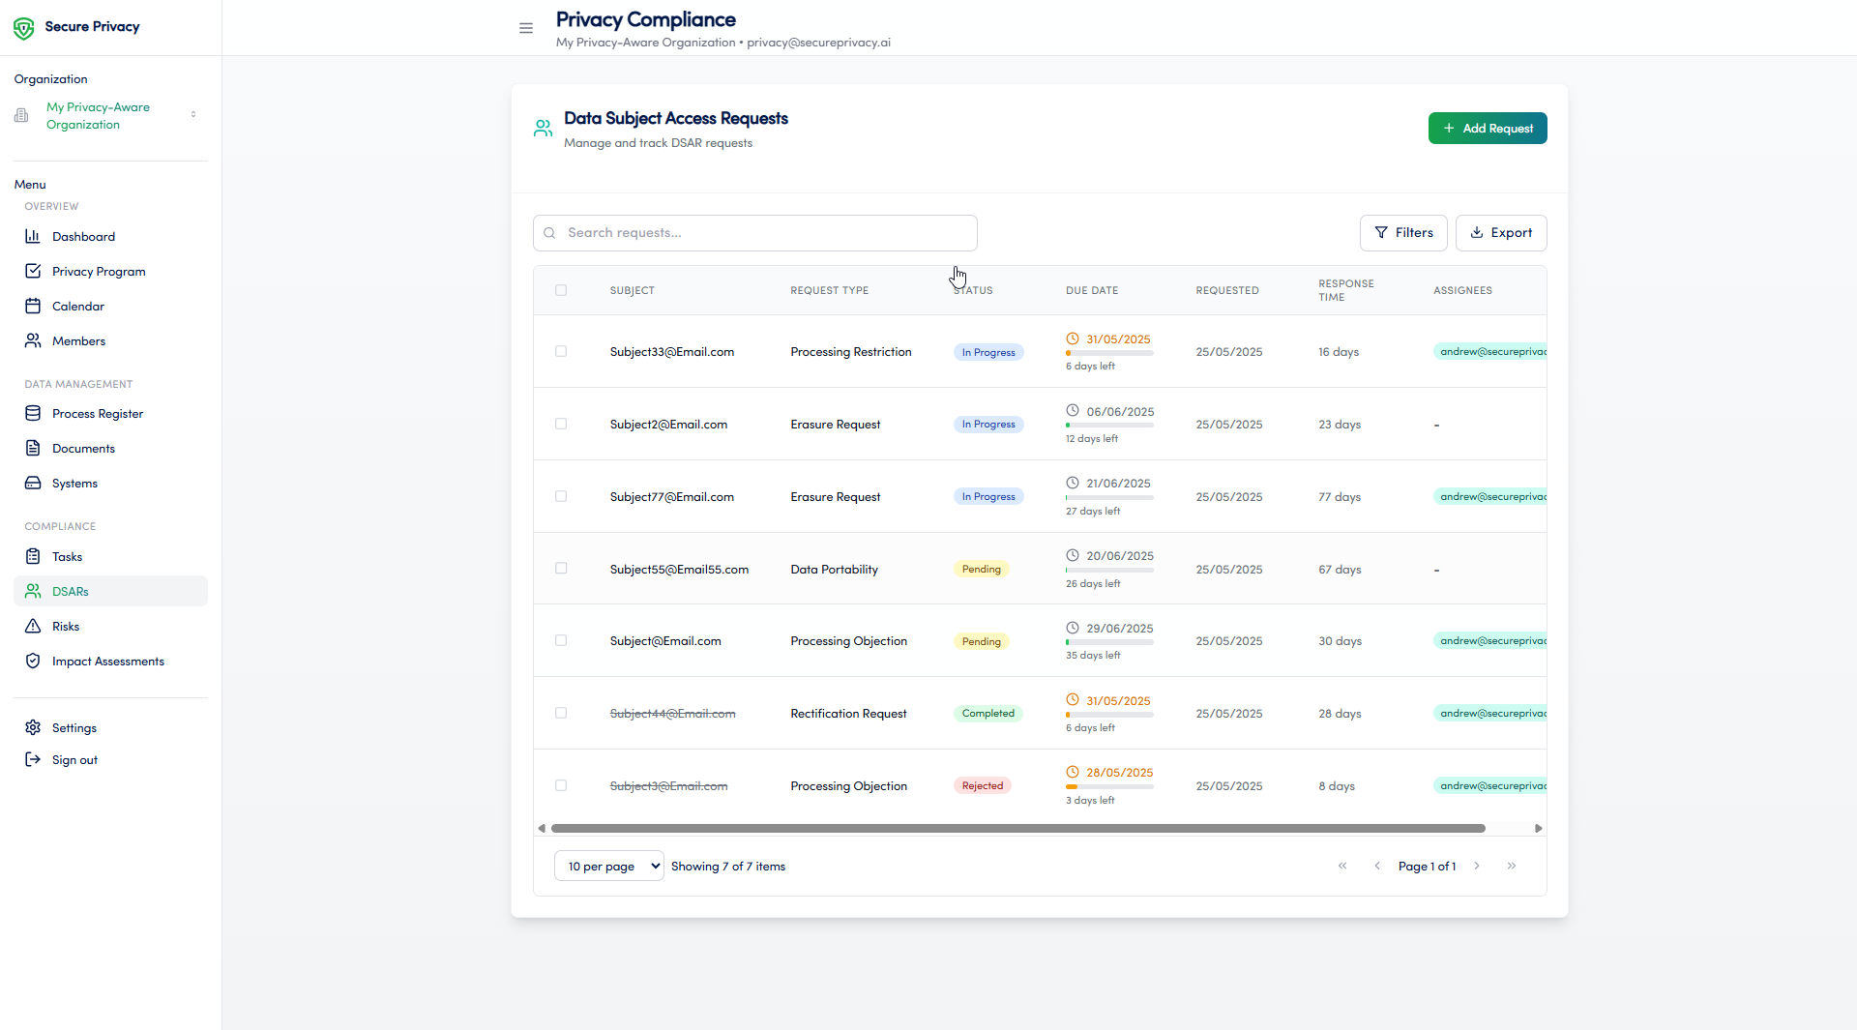Viewport: 1857px width, 1030px height.
Task: Expand the organization switcher chevron
Action: point(194,114)
